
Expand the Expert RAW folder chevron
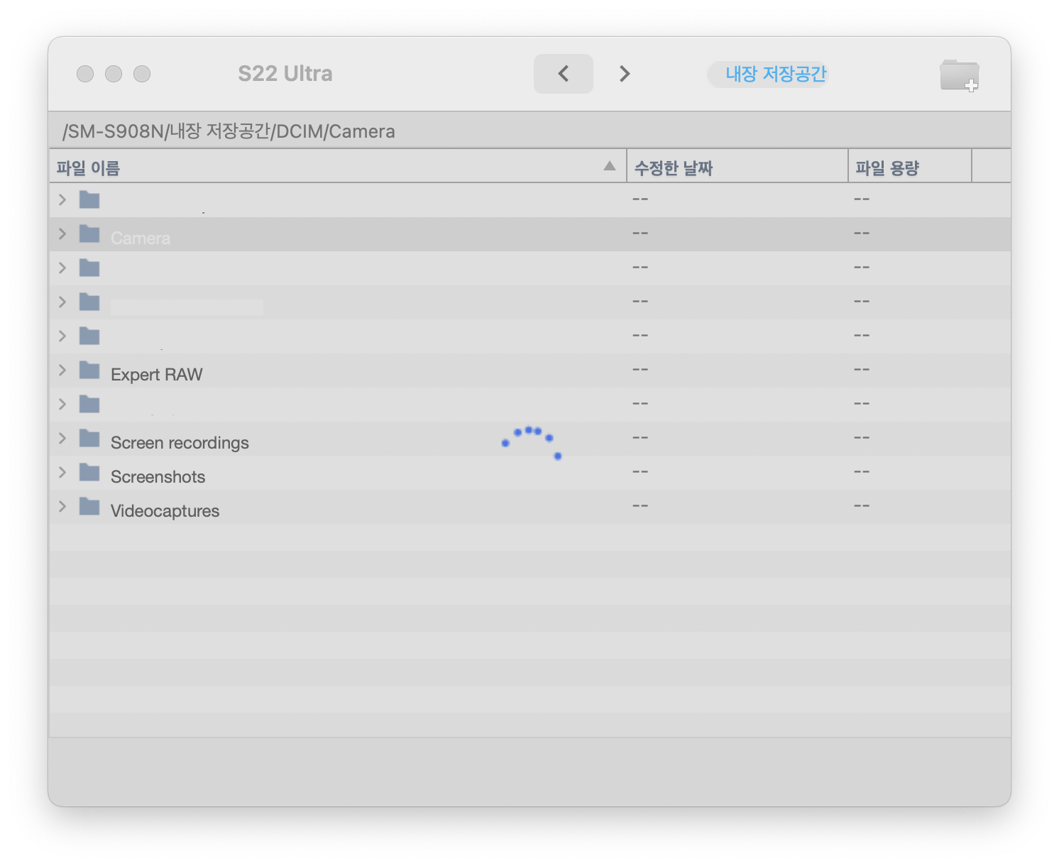point(62,370)
